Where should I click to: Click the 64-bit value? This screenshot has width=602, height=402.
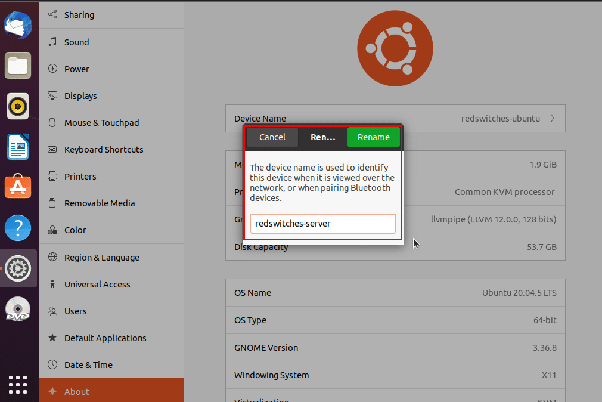545,320
